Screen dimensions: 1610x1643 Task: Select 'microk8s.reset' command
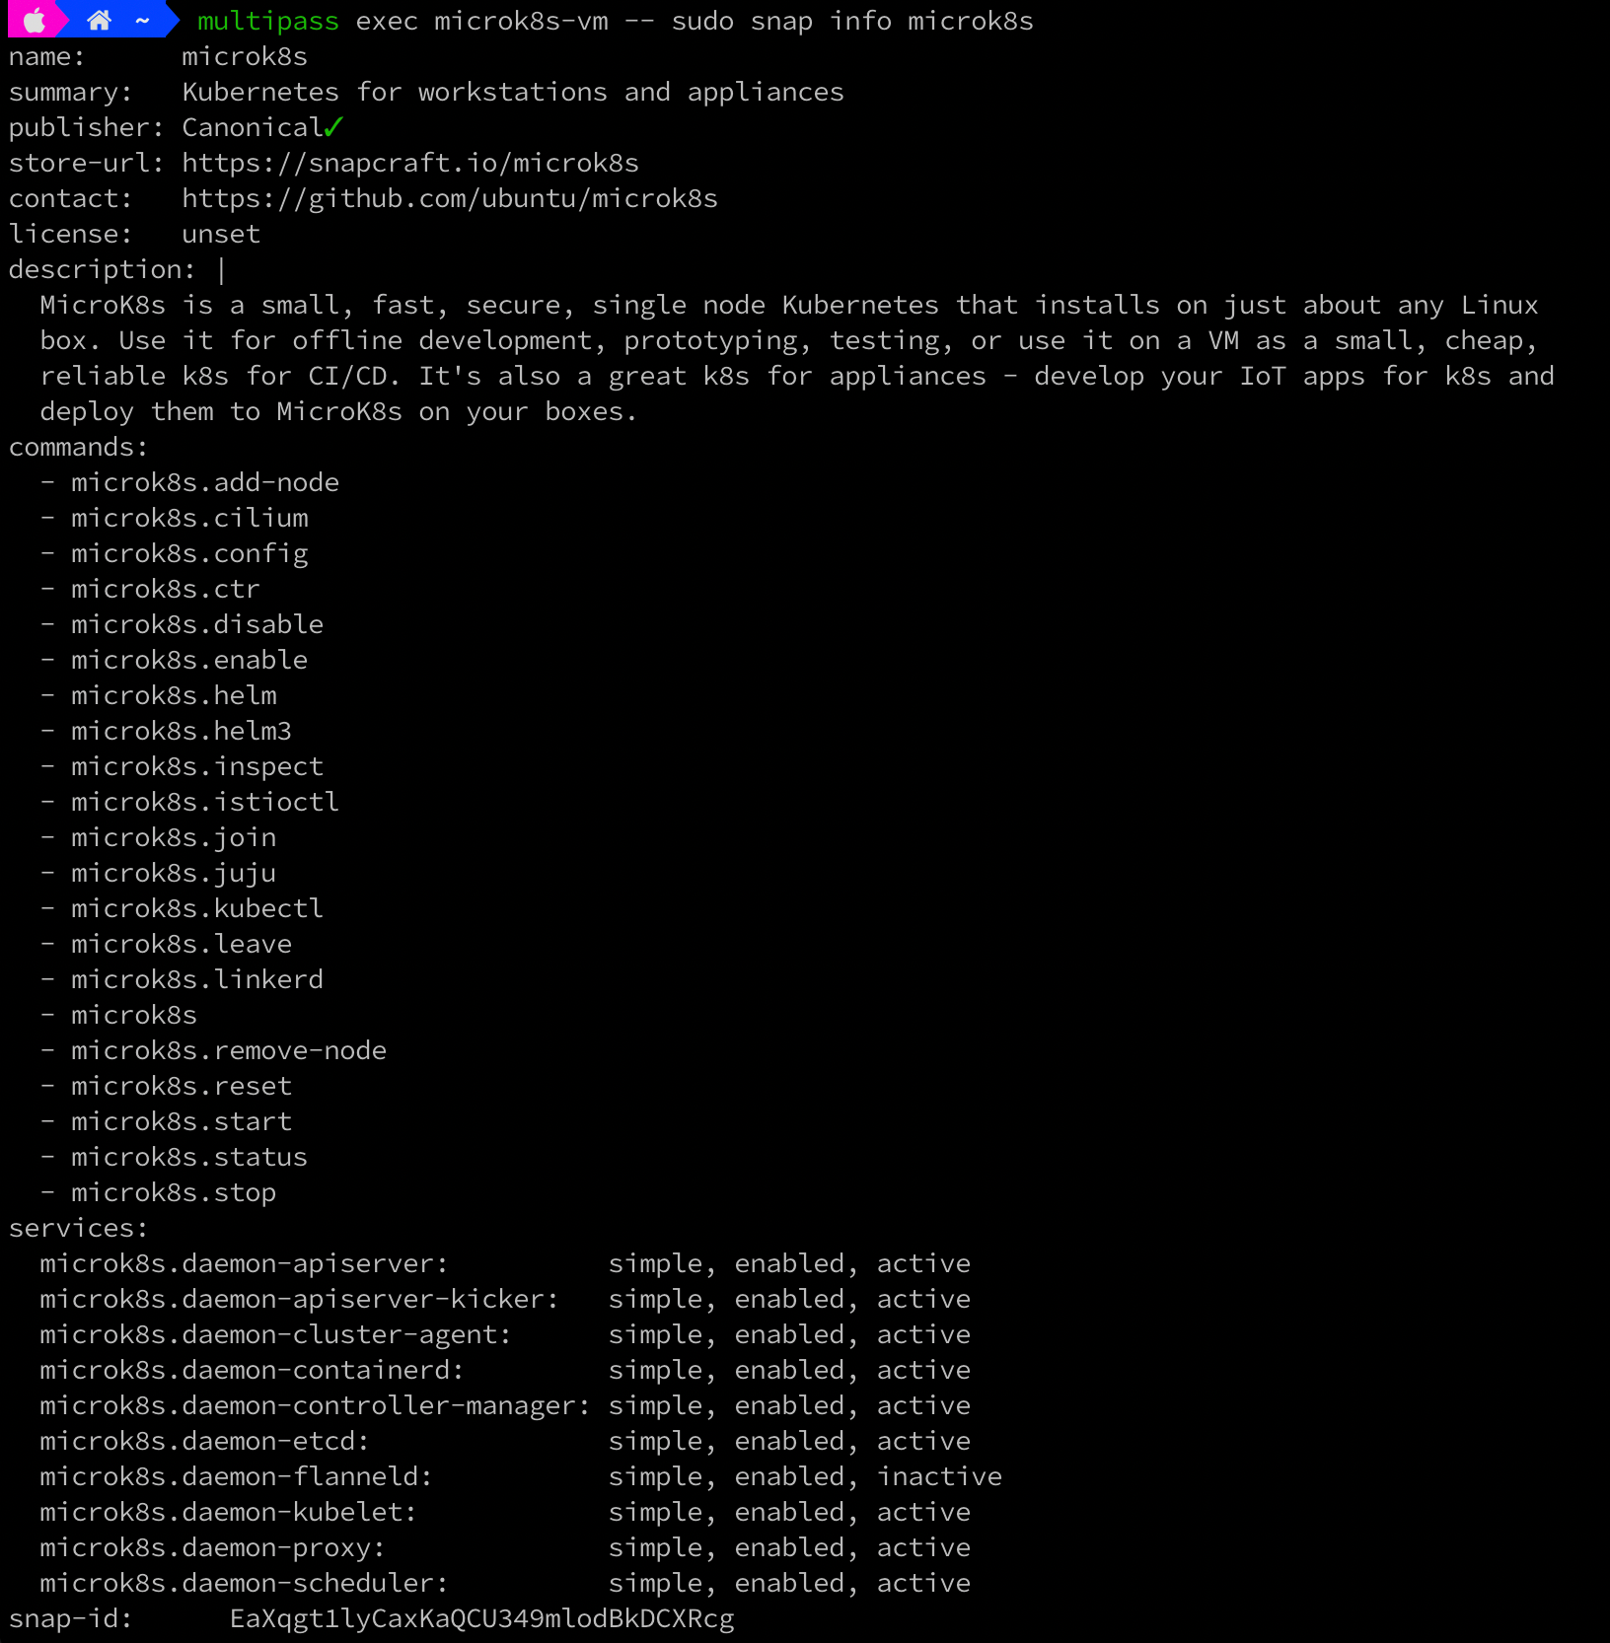(x=182, y=1086)
